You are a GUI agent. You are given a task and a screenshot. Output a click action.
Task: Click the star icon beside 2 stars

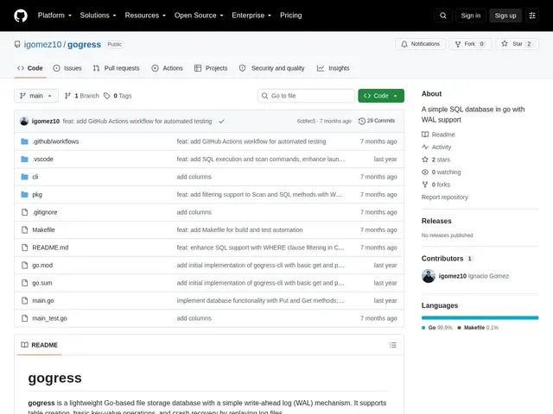425,160
